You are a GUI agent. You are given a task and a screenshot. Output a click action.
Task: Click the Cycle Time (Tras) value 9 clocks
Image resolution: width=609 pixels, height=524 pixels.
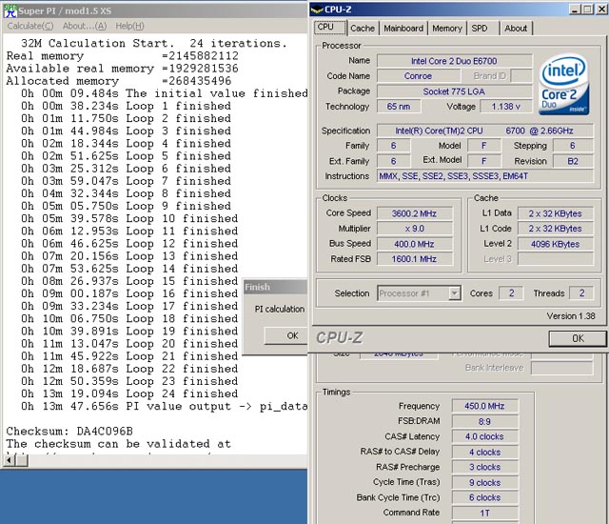(x=484, y=482)
